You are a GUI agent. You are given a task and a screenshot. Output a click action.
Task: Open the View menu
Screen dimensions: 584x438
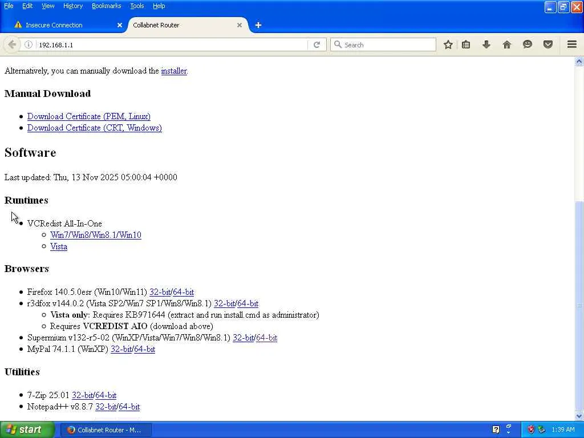48,6
